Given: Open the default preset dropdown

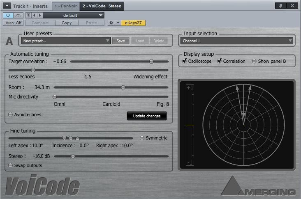Looking at the screenshot, I should coord(74,15).
